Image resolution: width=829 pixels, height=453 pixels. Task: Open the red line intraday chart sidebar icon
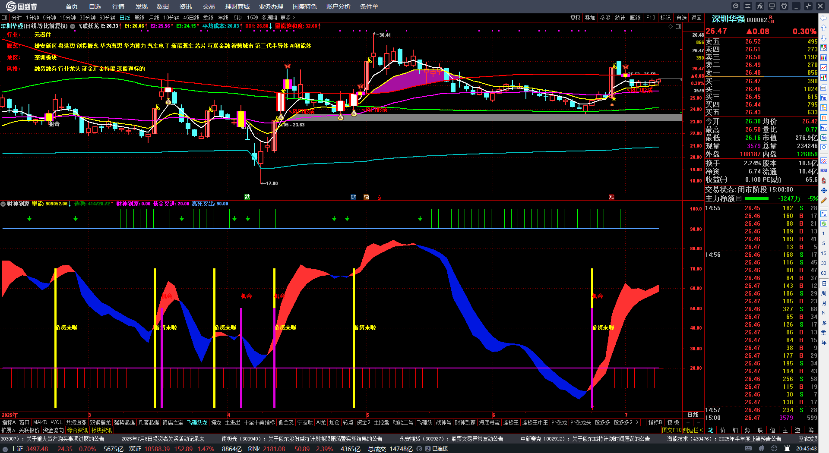click(x=824, y=68)
